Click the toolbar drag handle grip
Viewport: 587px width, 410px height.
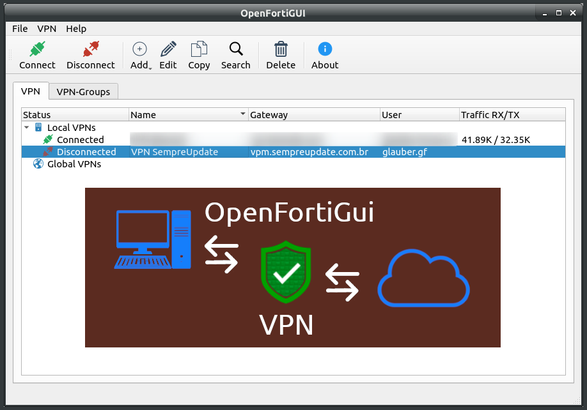[x=10, y=55]
